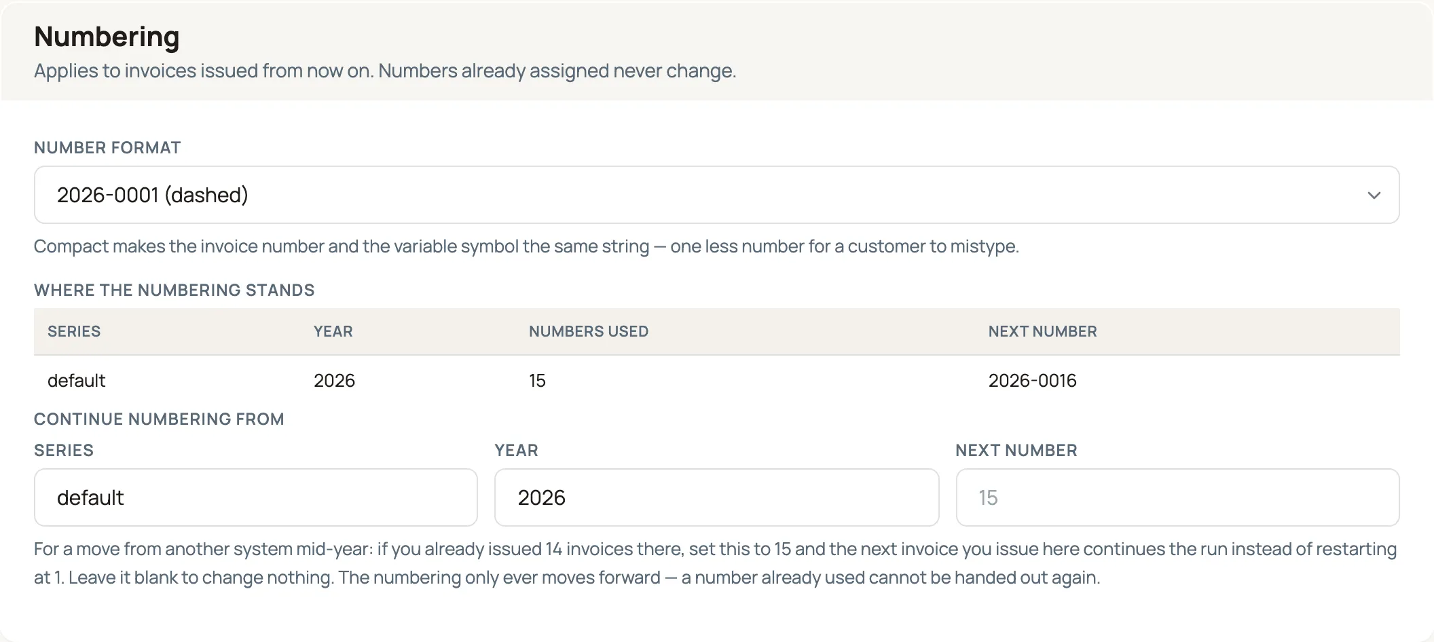Click the Compact format hint text
The image size is (1434, 642).
(526, 246)
